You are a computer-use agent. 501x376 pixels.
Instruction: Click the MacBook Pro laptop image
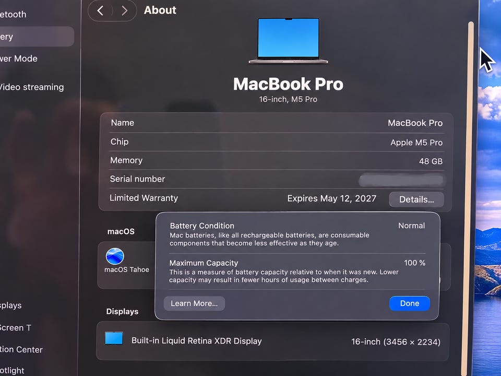288,41
